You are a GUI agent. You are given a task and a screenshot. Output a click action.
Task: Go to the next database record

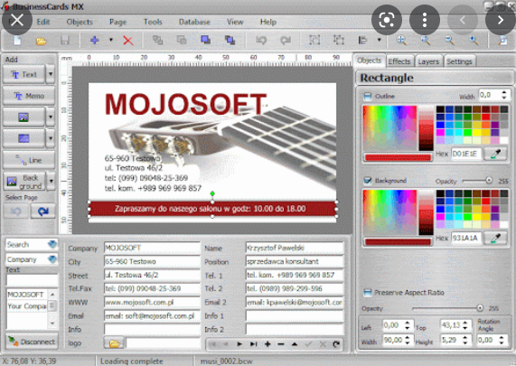click(x=239, y=344)
